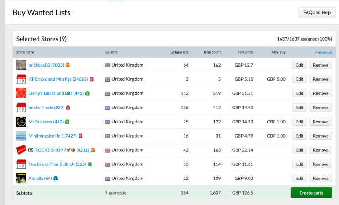Image resolution: width=339 pixels, height=205 pixels.
Task: Click the red storefront icon for The Bricks That Built Us
Action: pyautogui.click(x=21, y=164)
